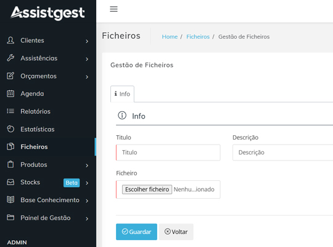Expand the Orçamentos submenu chevron
The image size is (333, 247).
[x=87, y=77]
